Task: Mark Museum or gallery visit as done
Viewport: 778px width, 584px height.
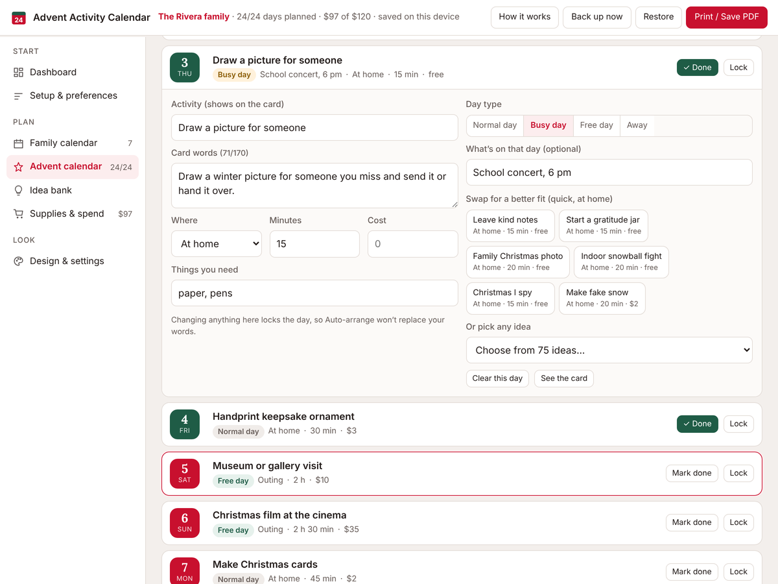Action: (x=692, y=473)
